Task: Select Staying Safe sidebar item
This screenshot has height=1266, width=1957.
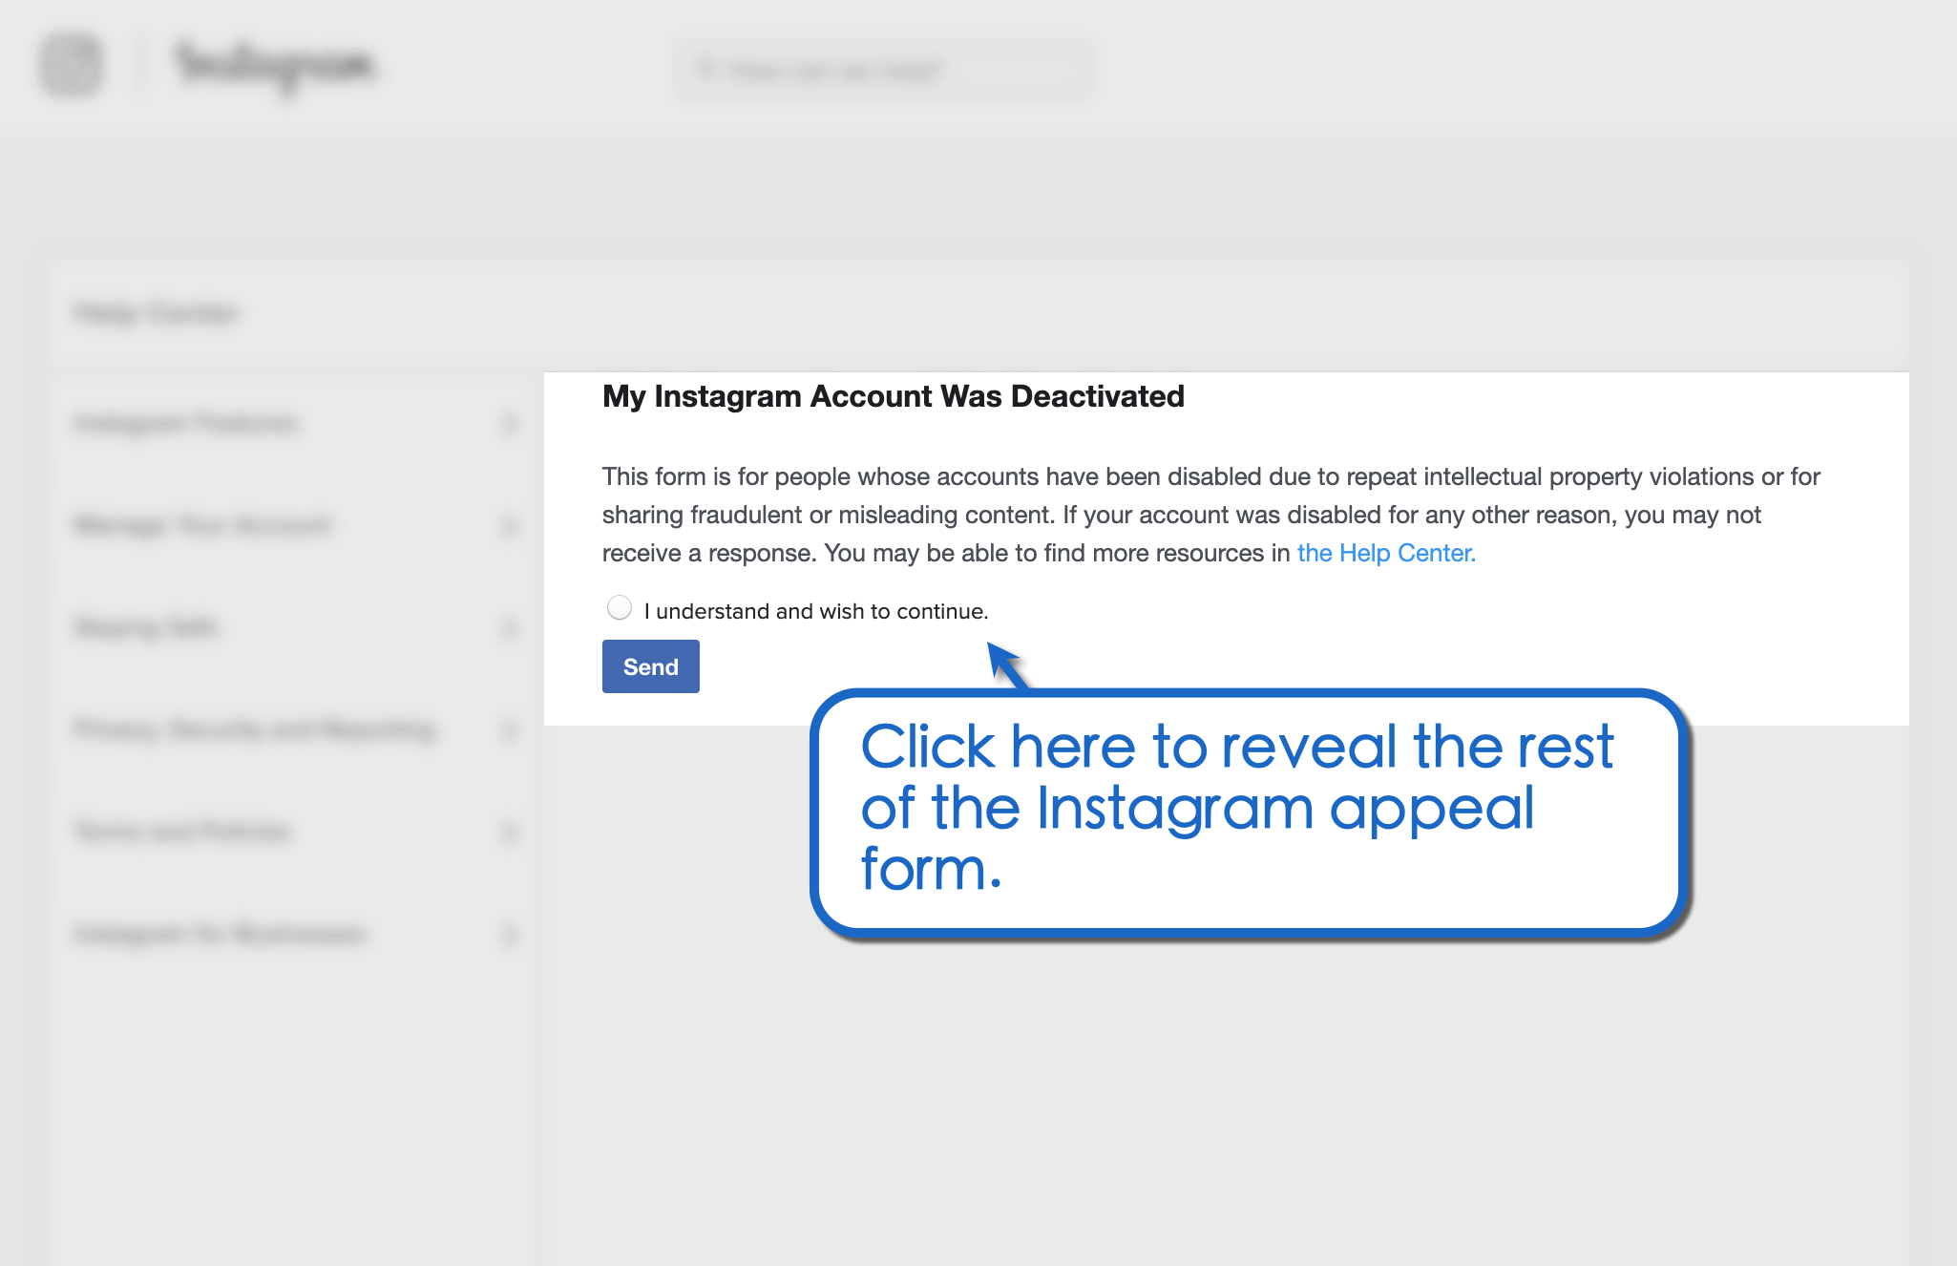Action: (146, 627)
